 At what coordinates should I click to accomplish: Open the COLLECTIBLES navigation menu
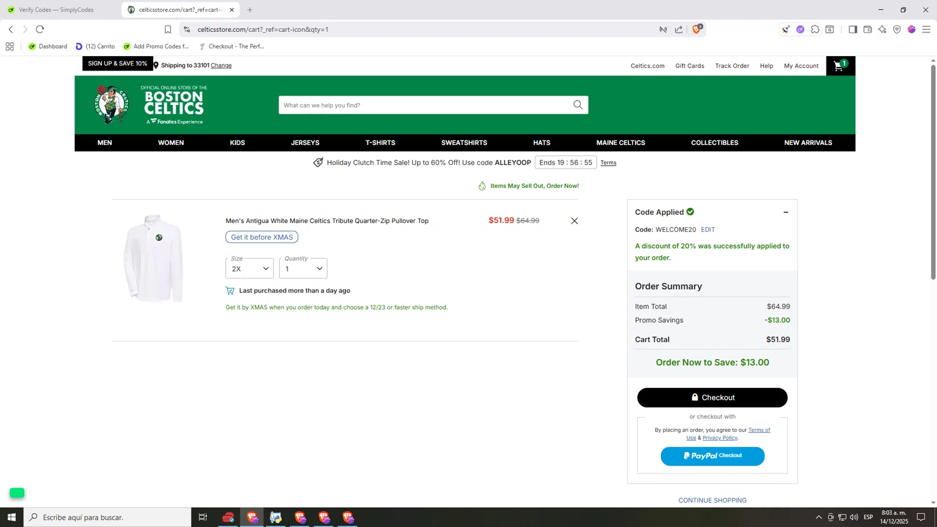click(x=715, y=143)
